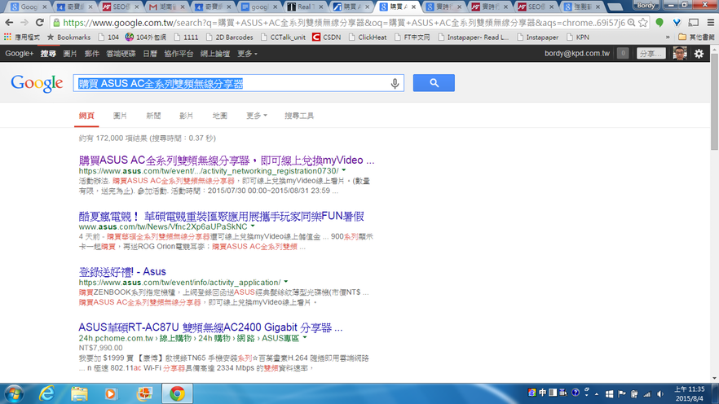Open the Windows Start button

pyautogui.click(x=14, y=393)
